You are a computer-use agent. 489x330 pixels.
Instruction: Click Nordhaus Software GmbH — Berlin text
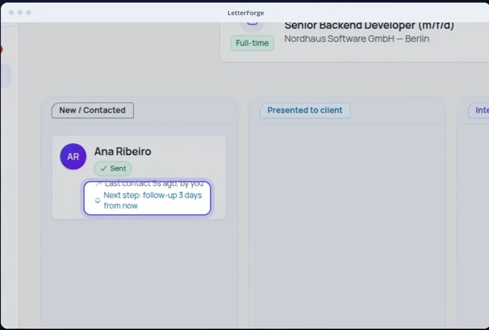click(x=357, y=39)
